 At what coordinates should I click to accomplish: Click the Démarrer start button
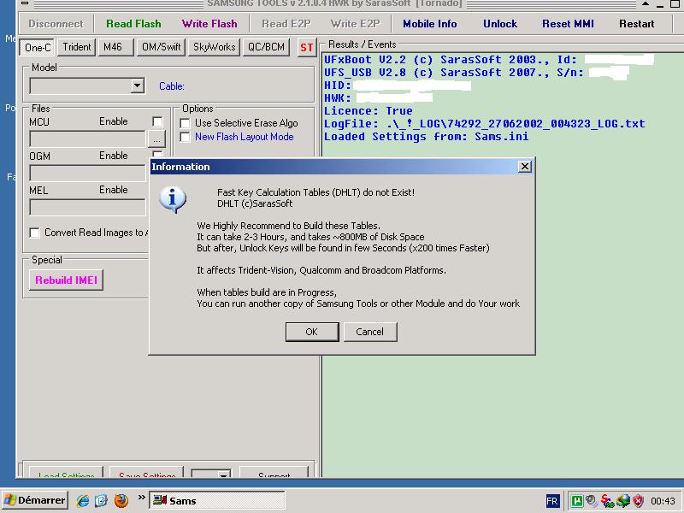34,500
